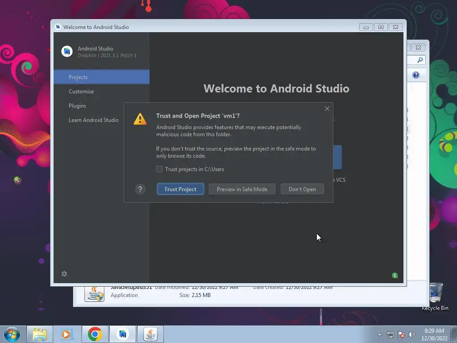Close the Trust and Open Project dialog

(x=327, y=109)
